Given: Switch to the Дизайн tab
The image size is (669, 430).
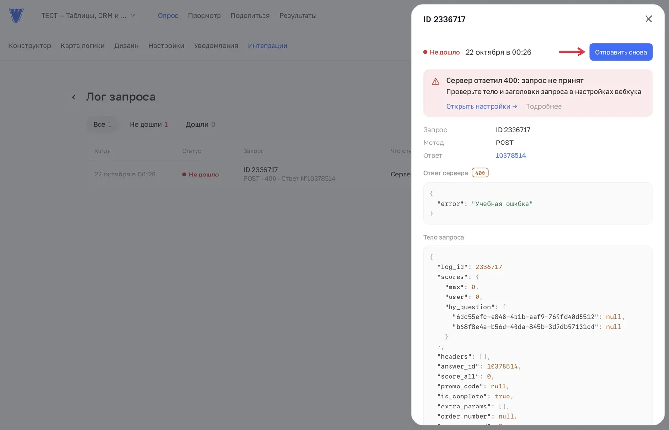Looking at the screenshot, I should tap(126, 46).
